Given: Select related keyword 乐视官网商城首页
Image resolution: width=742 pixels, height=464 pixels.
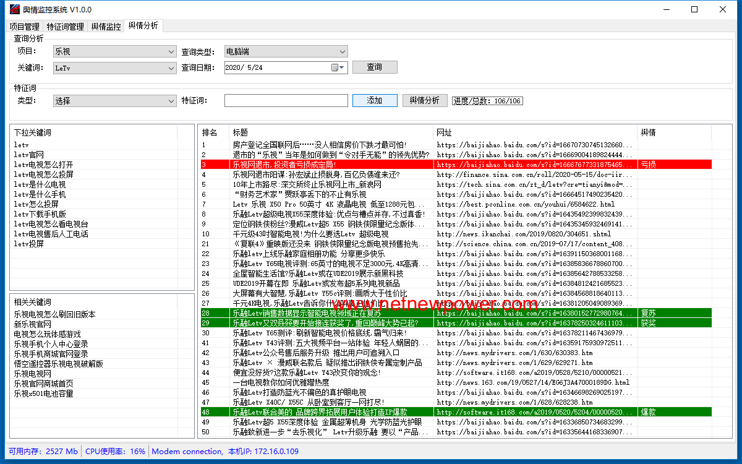Looking at the screenshot, I should click(43, 384).
